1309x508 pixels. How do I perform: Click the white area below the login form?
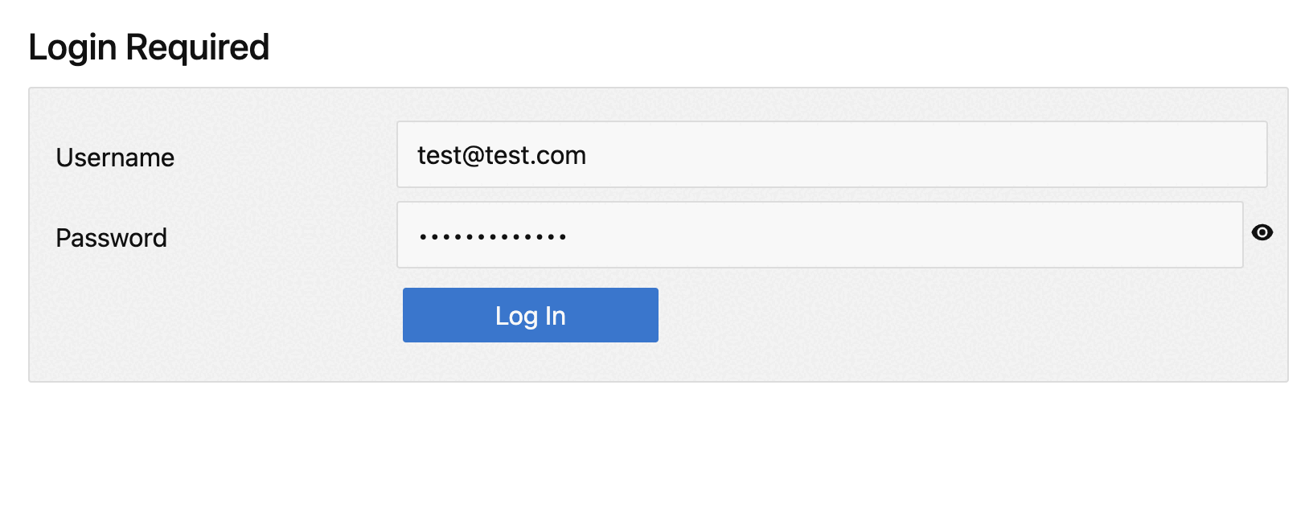pos(654,444)
